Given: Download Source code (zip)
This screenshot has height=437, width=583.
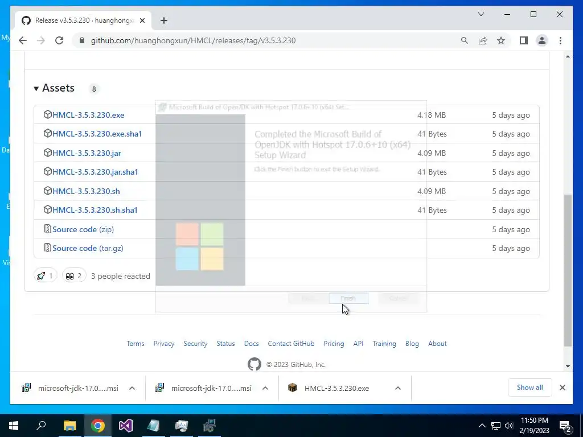Looking at the screenshot, I should click(83, 229).
